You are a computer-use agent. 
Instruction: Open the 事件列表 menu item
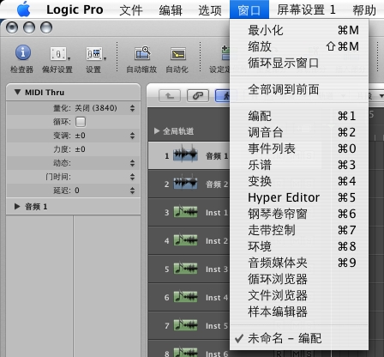click(299, 148)
